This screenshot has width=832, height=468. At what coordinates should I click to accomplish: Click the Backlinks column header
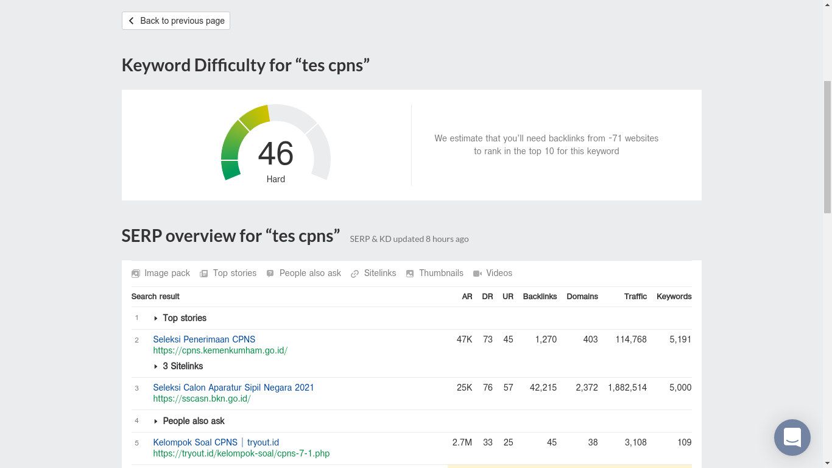click(x=540, y=297)
